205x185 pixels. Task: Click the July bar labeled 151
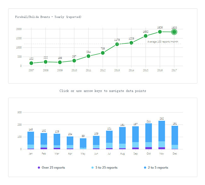click(109, 140)
